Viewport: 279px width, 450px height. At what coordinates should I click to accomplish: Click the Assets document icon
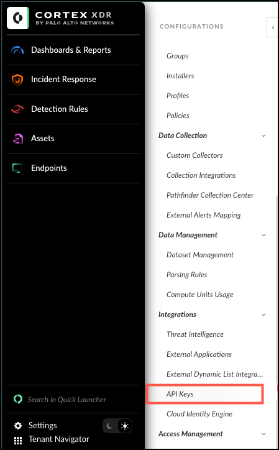point(17,139)
